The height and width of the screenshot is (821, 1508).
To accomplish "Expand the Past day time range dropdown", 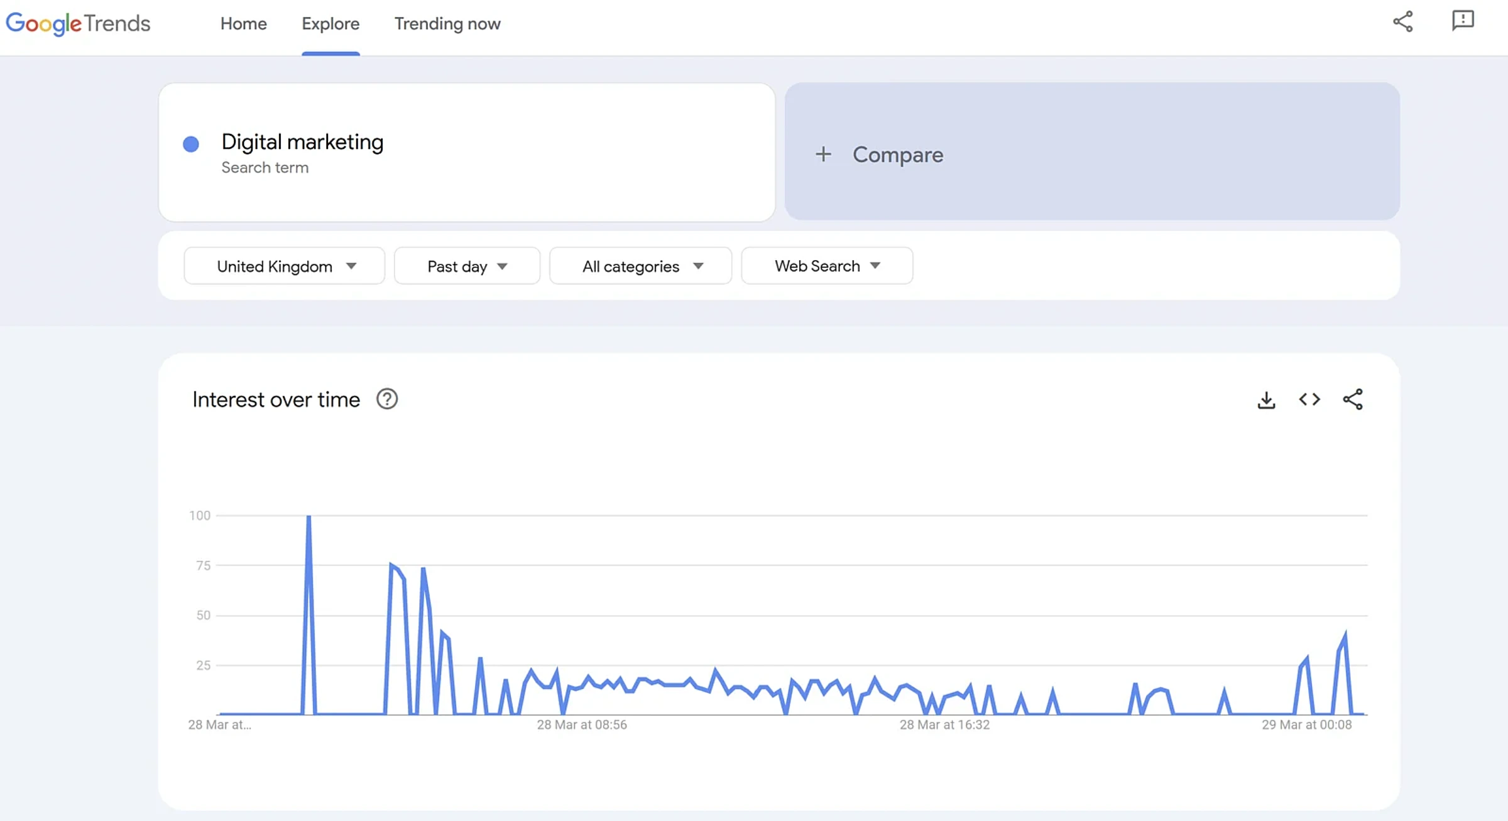I will point(467,266).
